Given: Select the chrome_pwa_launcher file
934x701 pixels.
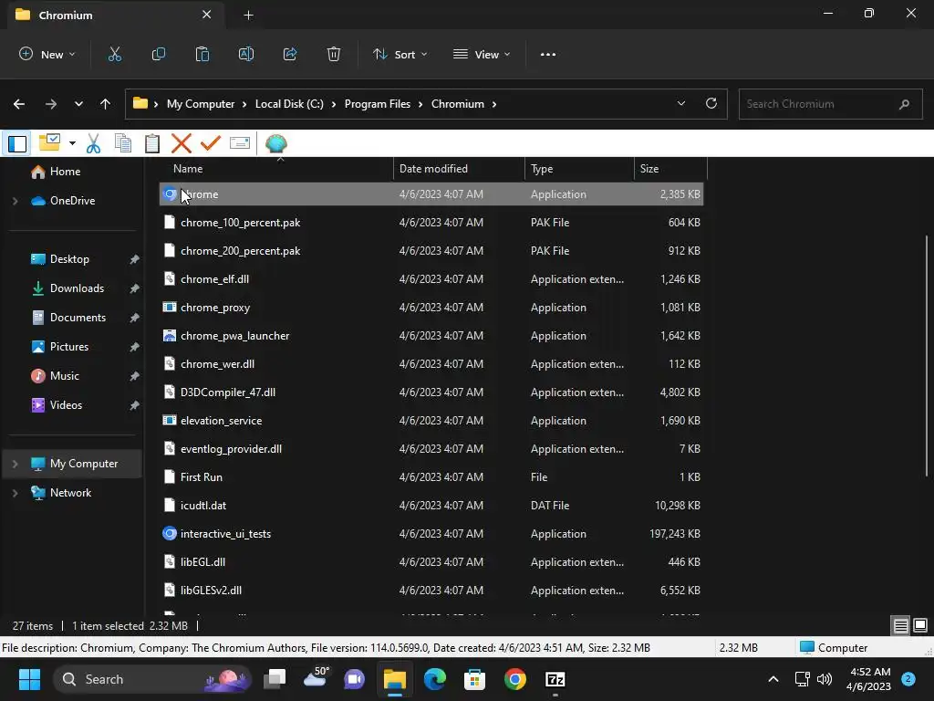Looking at the screenshot, I should click(x=431, y=336).
